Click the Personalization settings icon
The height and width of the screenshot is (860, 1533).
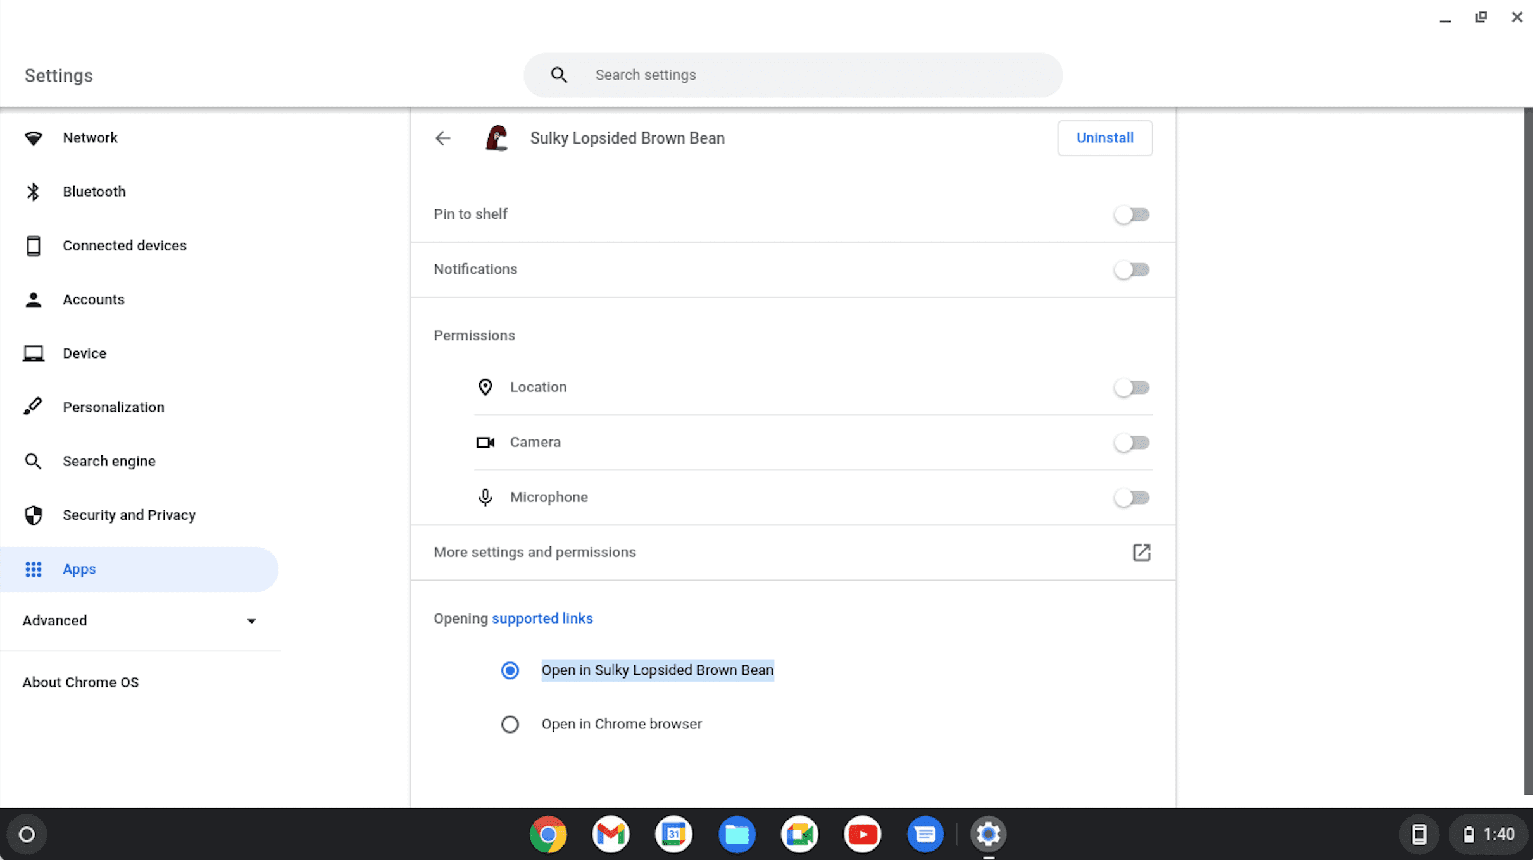pyautogui.click(x=35, y=407)
